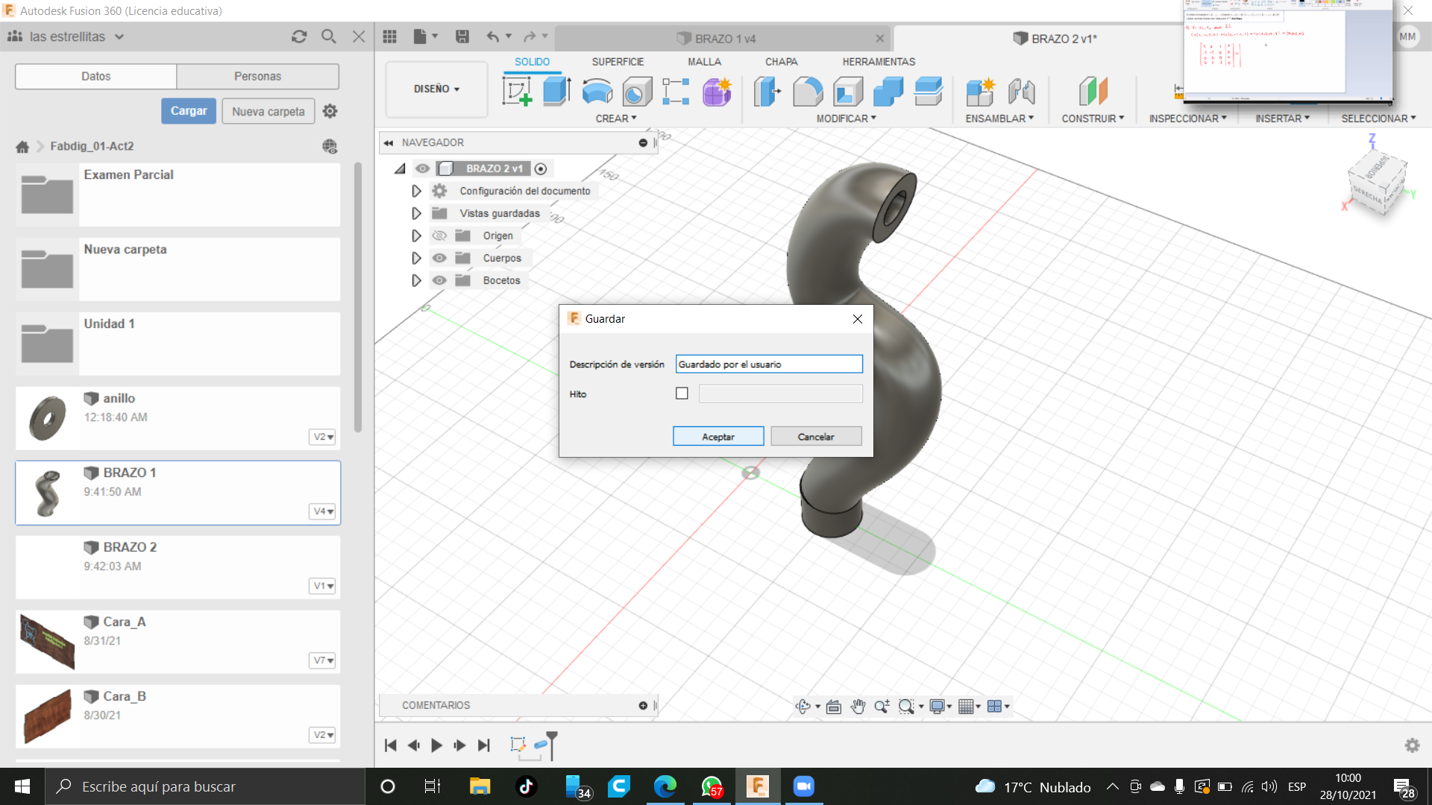This screenshot has width=1432, height=805.
Task: Click the Pan hand icon in navigation bar
Action: coord(858,707)
